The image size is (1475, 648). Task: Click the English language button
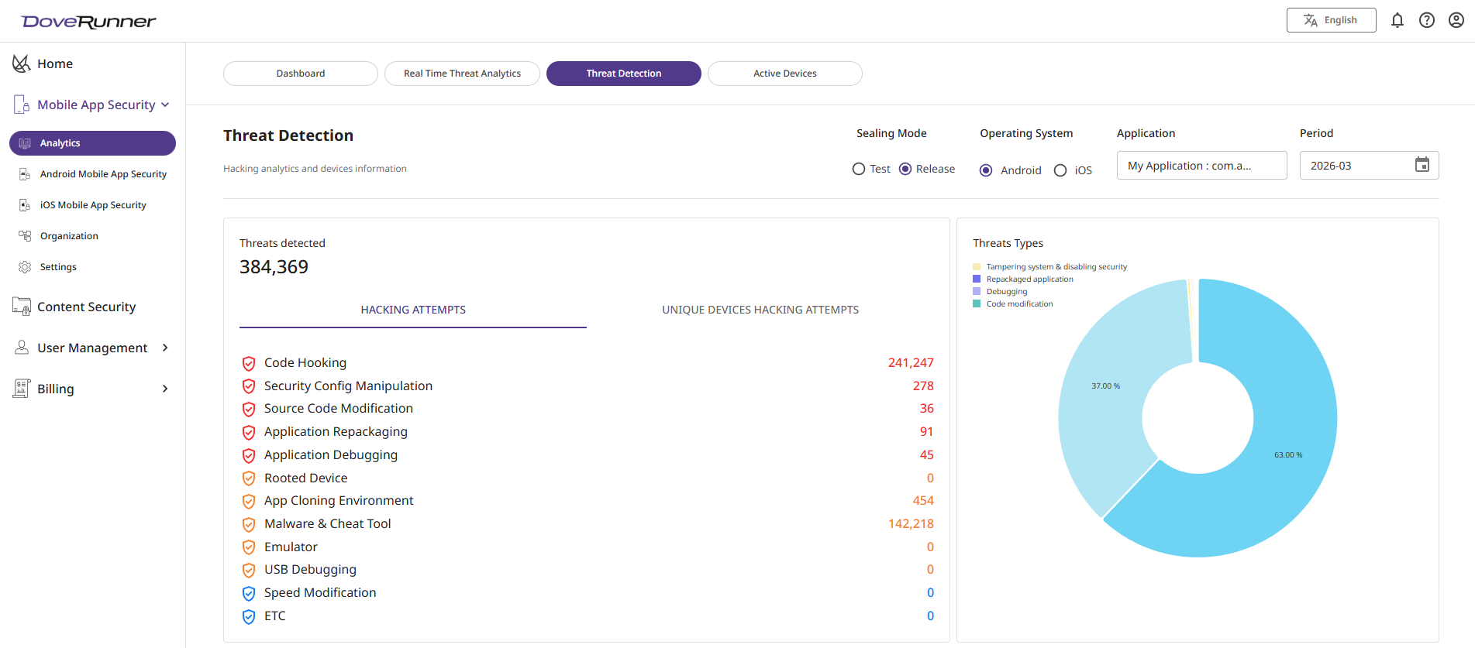[x=1331, y=20]
